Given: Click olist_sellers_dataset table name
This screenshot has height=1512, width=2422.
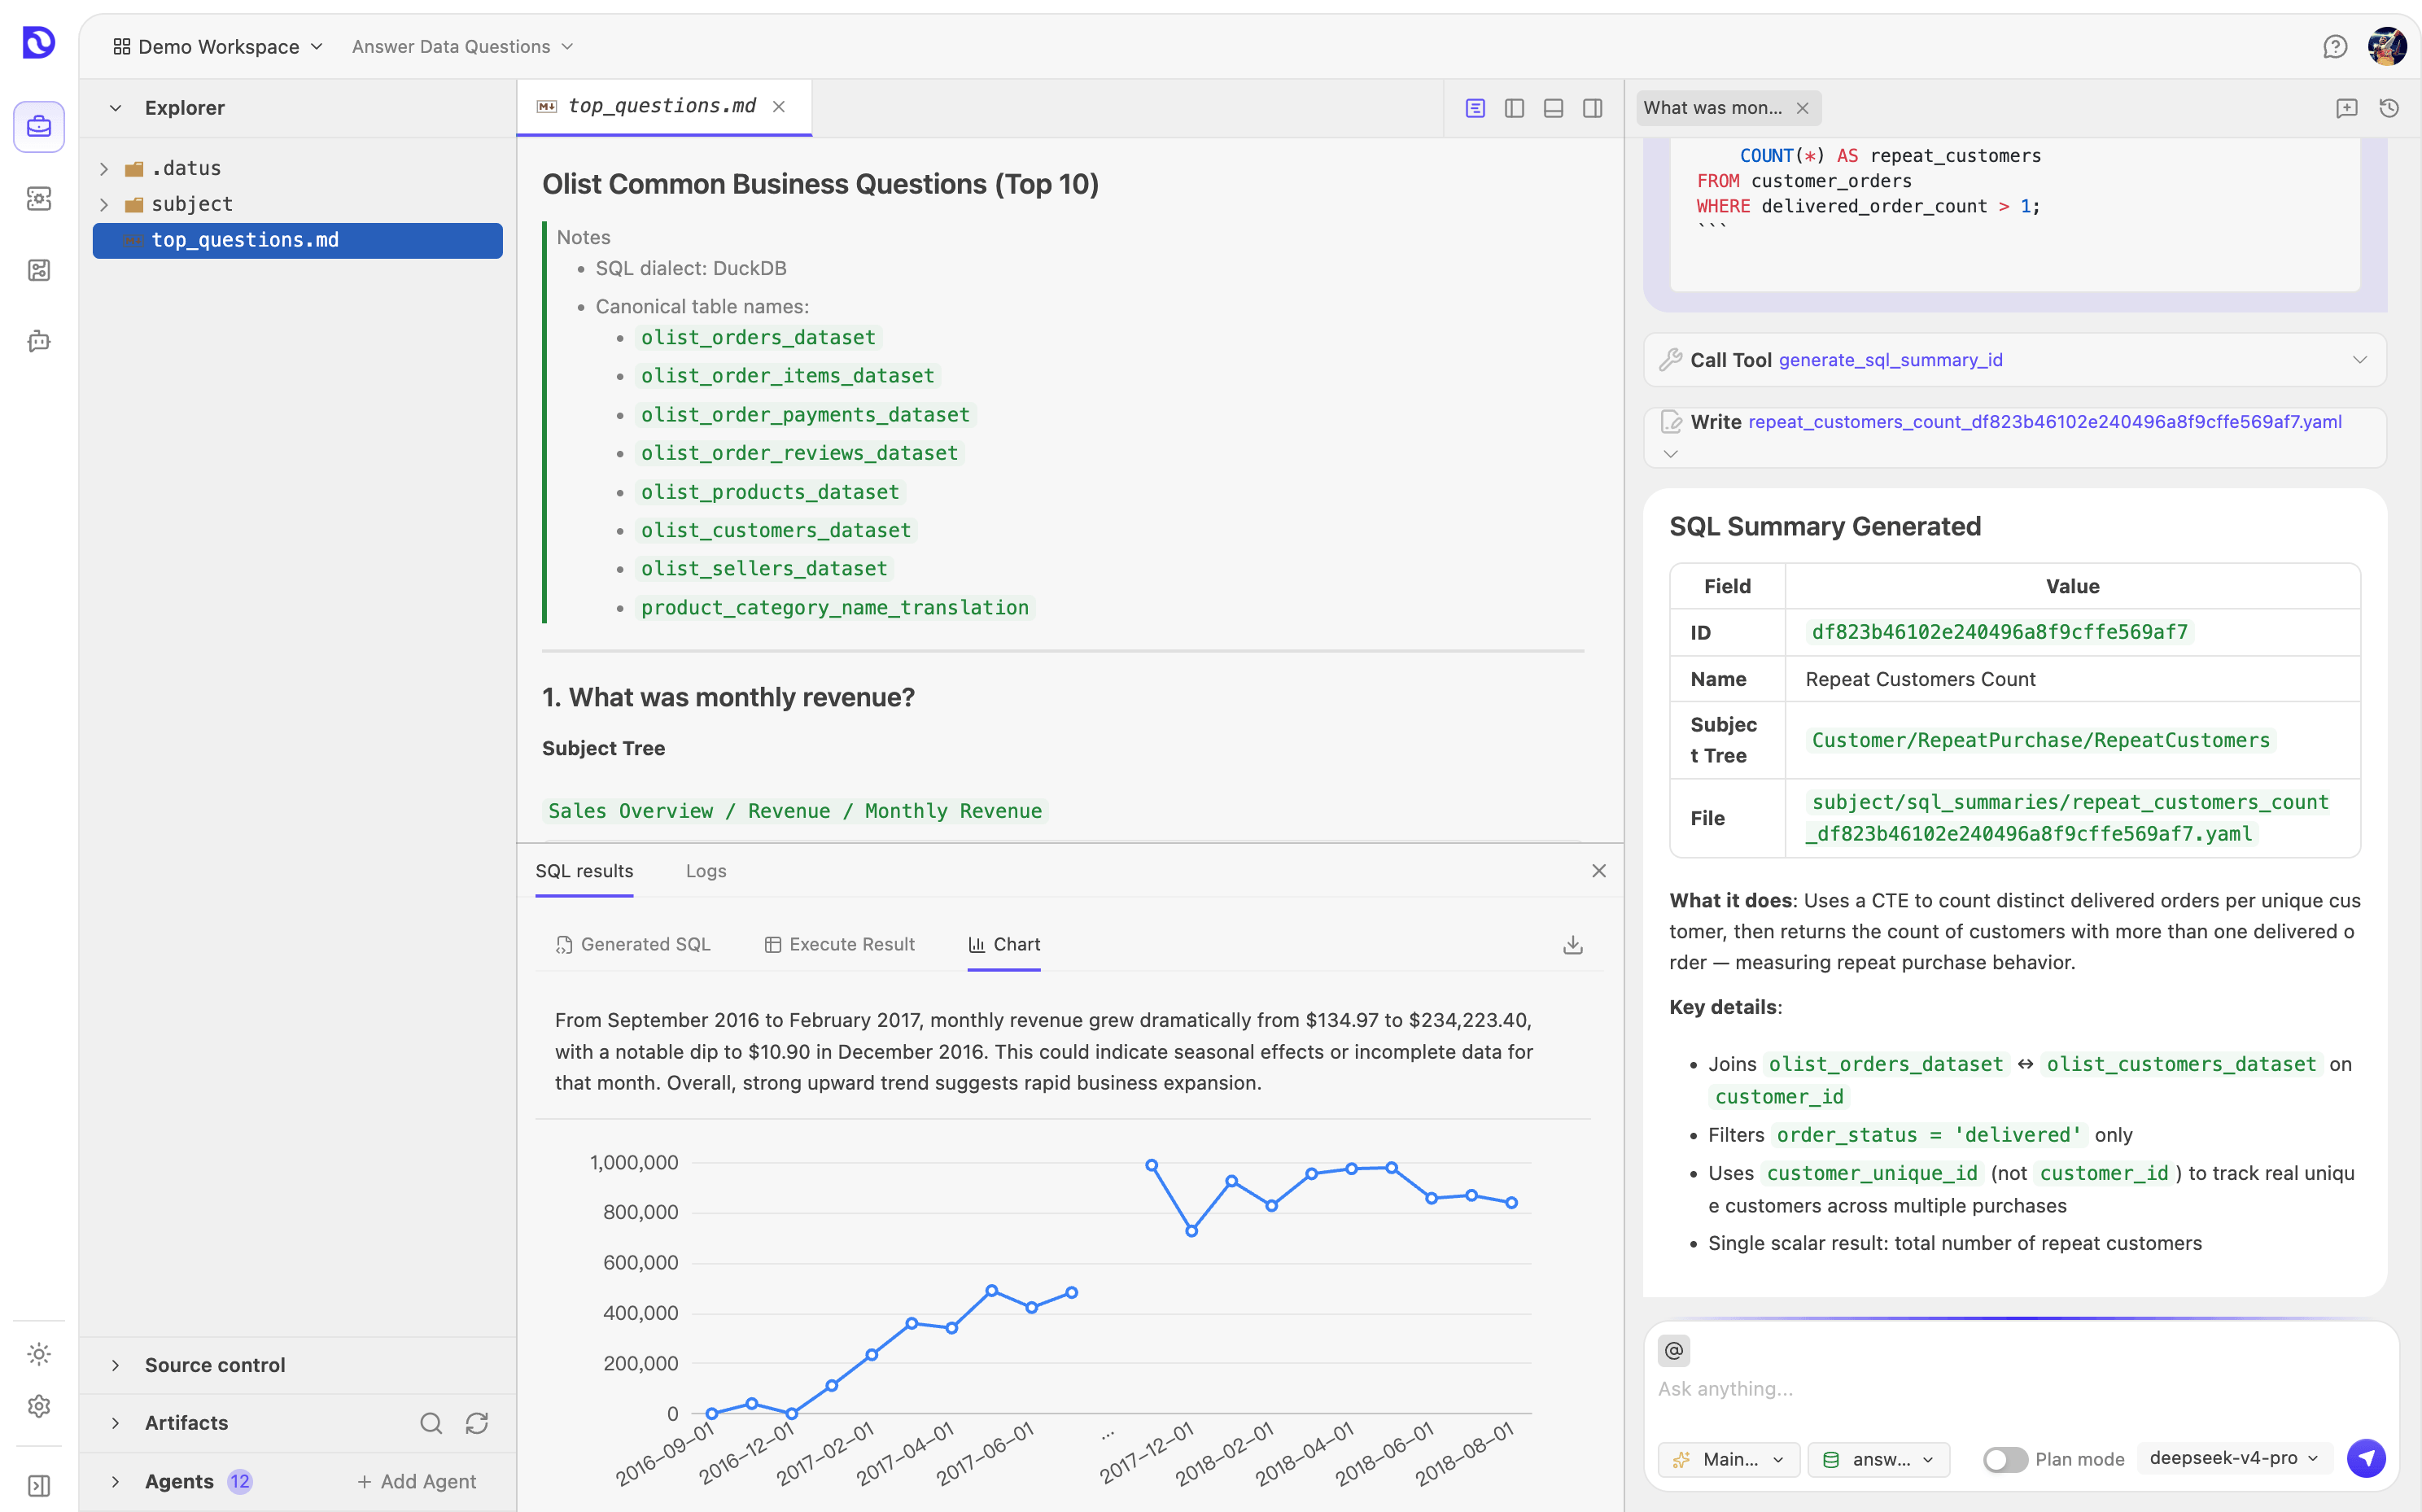Looking at the screenshot, I should (764, 569).
